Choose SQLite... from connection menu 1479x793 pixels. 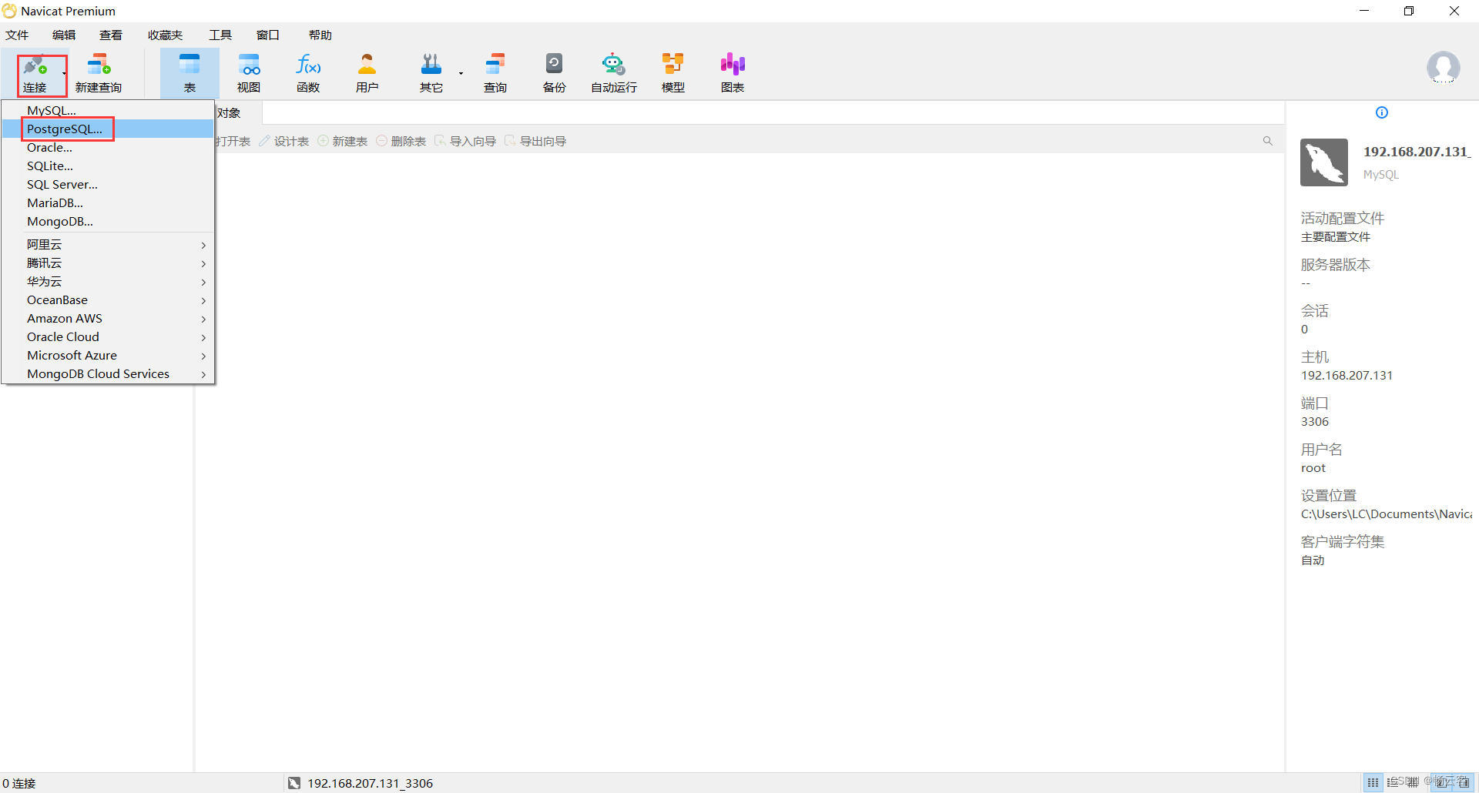point(108,166)
